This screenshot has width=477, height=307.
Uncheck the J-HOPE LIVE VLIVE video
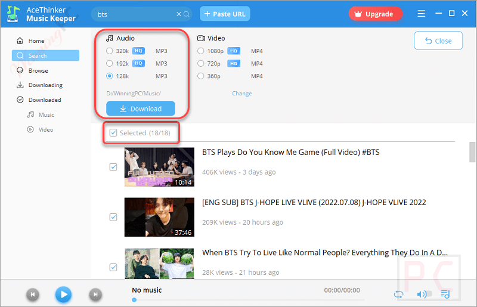(113, 217)
